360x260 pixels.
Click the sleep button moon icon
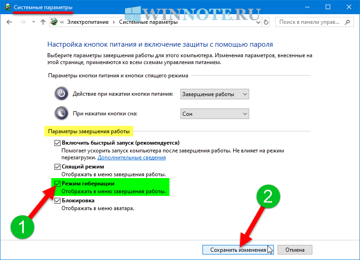click(61, 114)
